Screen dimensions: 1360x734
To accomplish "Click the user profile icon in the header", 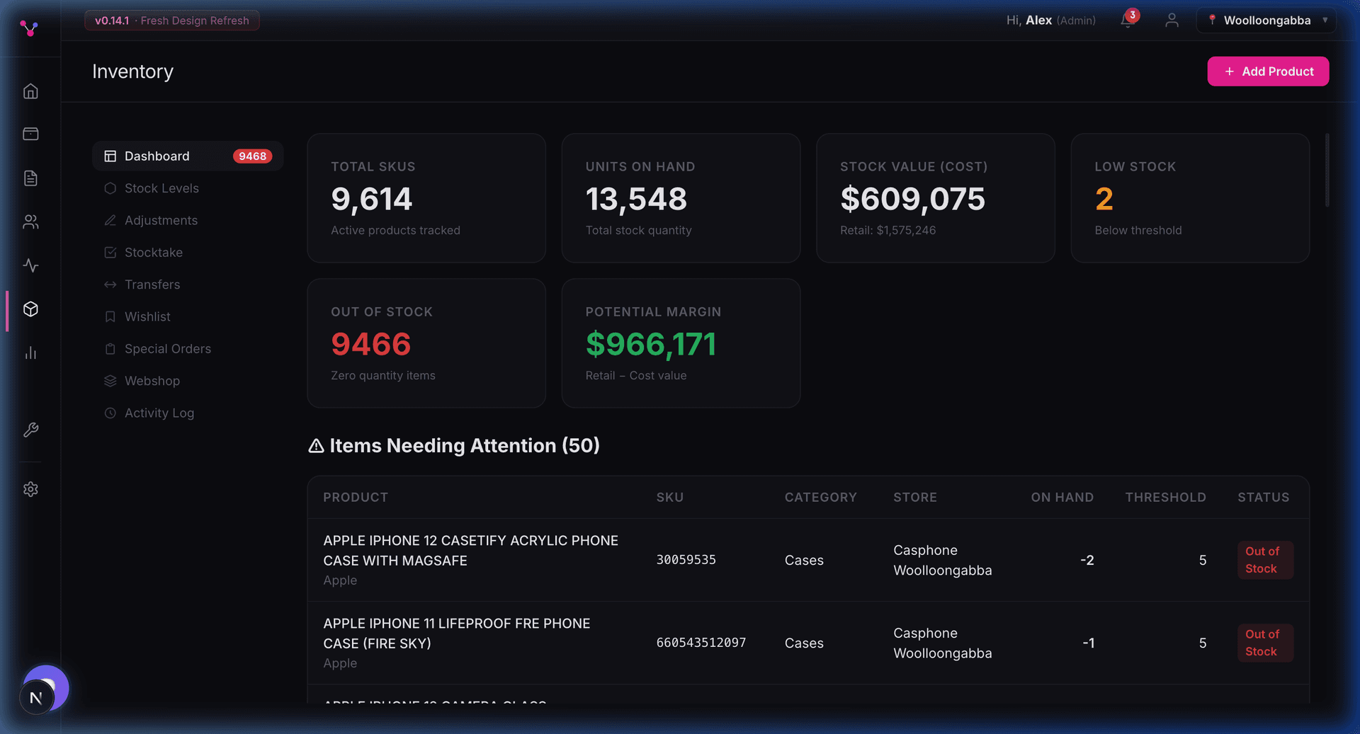I will (x=1172, y=21).
